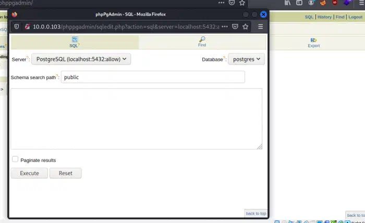Click the popup maximize window button
Image resolution: width=365 pixels, height=223 pixels.
[x=254, y=15]
